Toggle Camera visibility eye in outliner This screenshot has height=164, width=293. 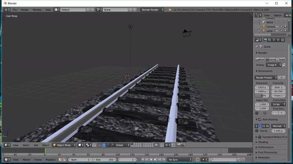point(277,27)
